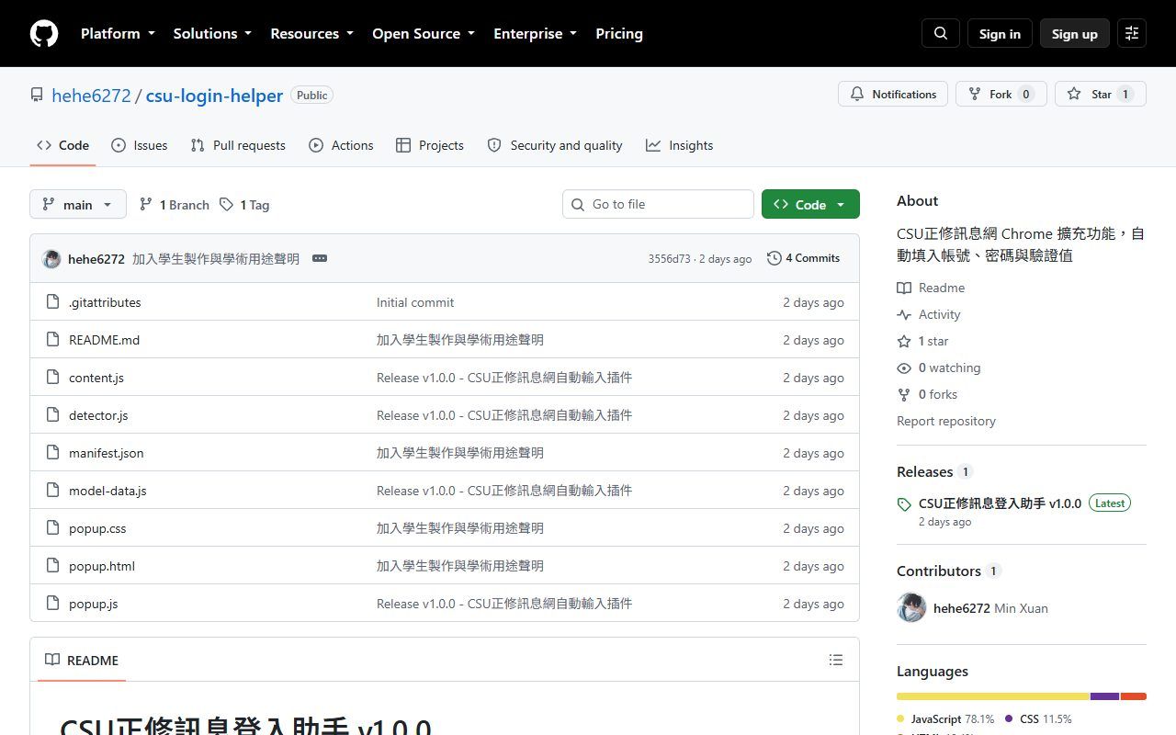Viewport: 1176px width, 735px height.
Task: Open the Security and quality tab
Action: pyautogui.click(x=555, y=145)
